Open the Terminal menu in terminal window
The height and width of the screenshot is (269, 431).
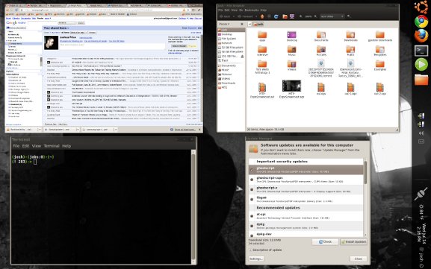[52, 146]
